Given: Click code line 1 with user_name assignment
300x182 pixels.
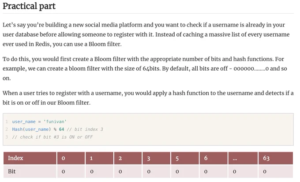Looking at the screenshot, I should [x=39, y=121].
